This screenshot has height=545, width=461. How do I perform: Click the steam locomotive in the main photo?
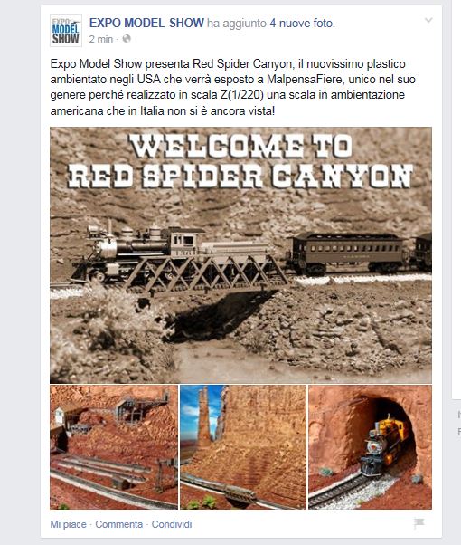coord(139,251)
